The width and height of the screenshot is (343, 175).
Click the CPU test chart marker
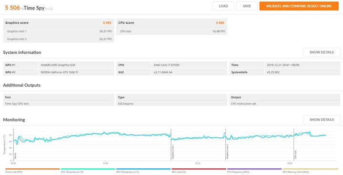click(295, 155)
